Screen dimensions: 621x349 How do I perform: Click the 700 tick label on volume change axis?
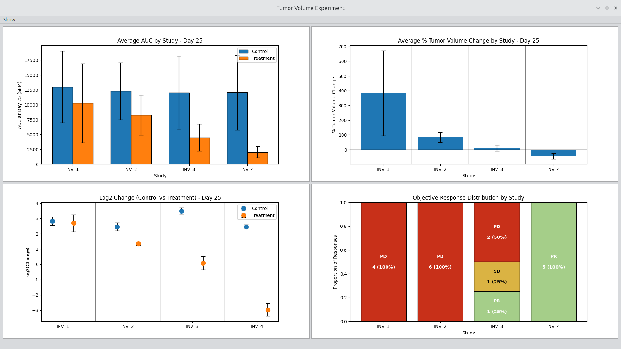[343, 47]
